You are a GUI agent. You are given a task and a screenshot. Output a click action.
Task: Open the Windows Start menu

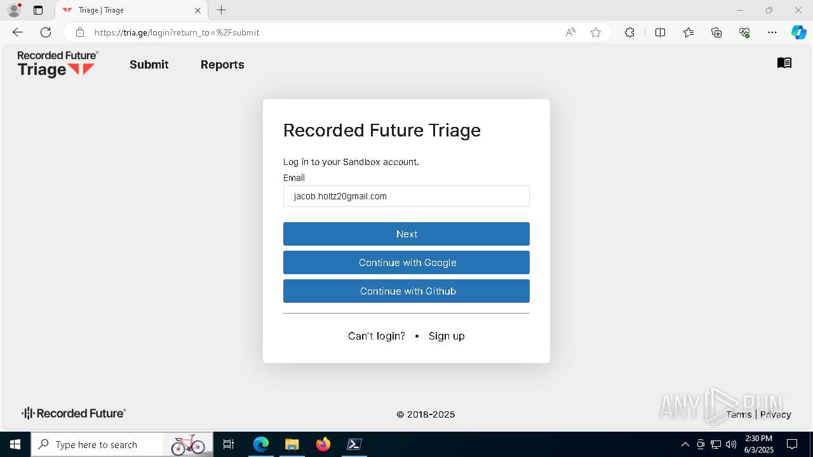(x=15, y=444)
